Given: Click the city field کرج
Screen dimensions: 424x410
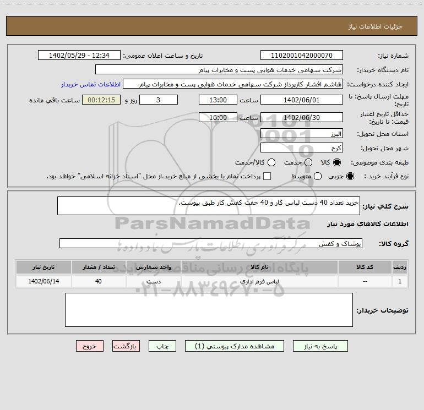Looking at the screenshot, I should click(x=302, y=147).
